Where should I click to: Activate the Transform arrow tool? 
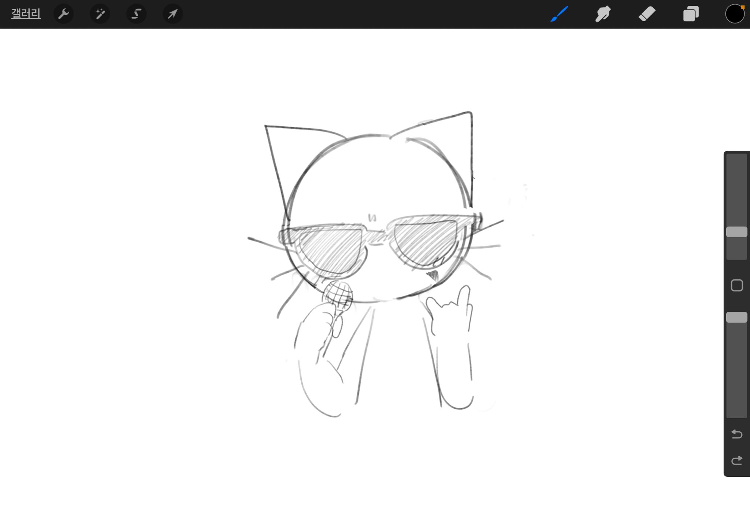click(172, 14)
